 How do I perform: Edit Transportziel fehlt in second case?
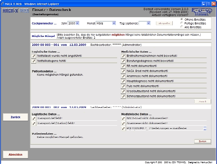coord(34,119)
